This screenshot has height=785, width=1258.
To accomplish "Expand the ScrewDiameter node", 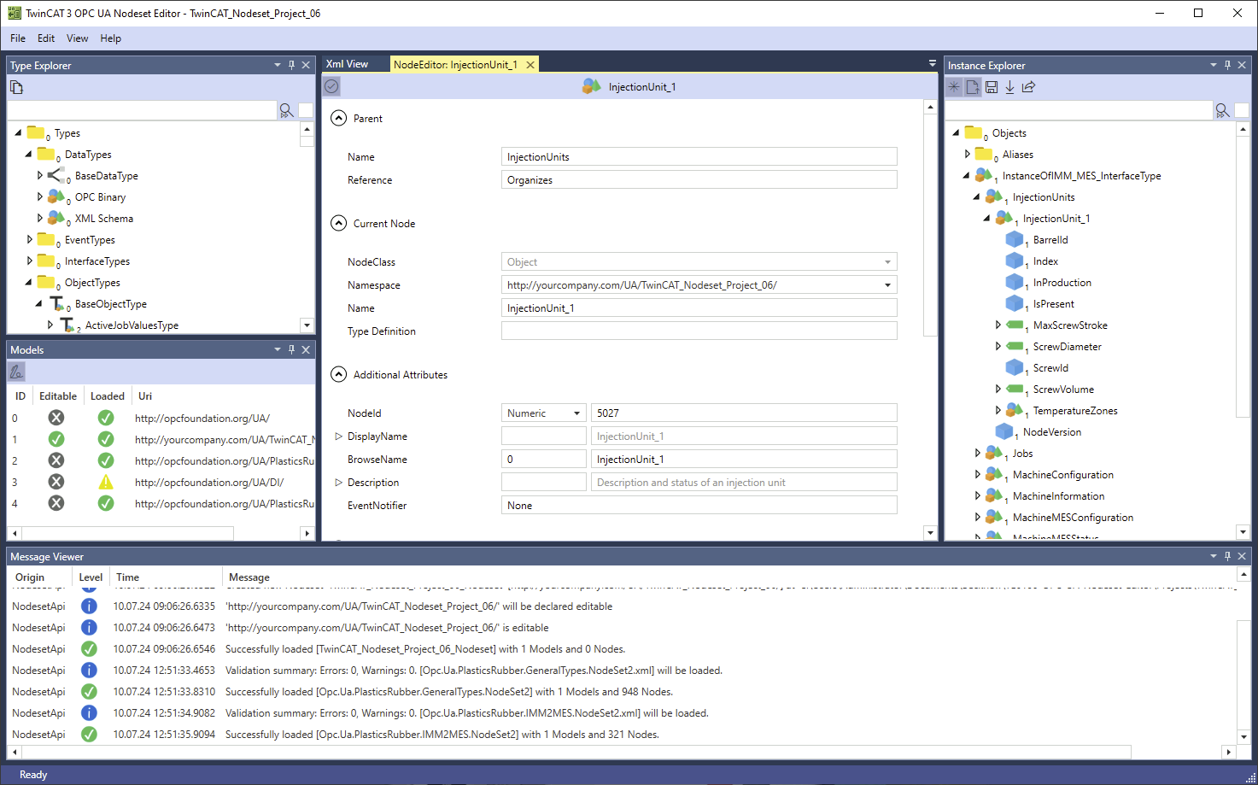I will coord(998,347).
